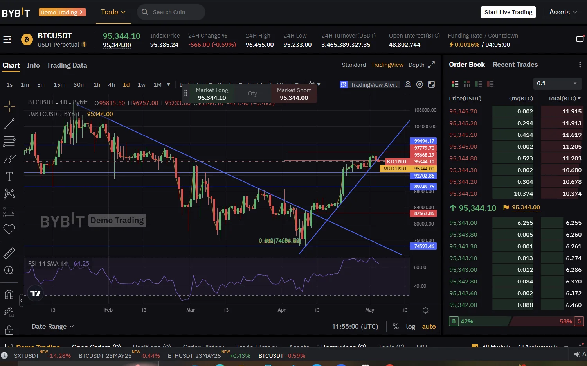This screenshot has height=366, width=587.
Task: Switch order book to horizontal split view
Action: [x=466, y=84]
